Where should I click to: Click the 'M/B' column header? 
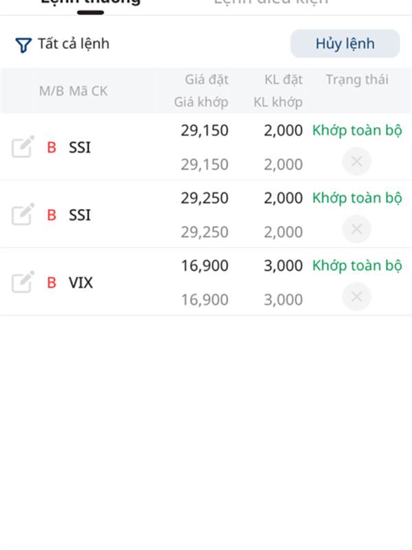[x=51, y=91]
